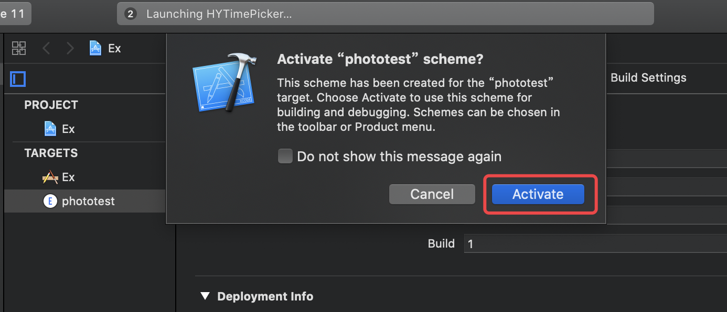Select the phototest target
Viewport: 727px width, 312px height.
click(x=88, y=201)
